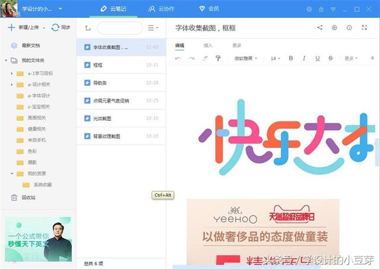The width and height of the screenshot is (380, 269).
Task: Click the lock icon in title bar
Action: tap(321, 9)
